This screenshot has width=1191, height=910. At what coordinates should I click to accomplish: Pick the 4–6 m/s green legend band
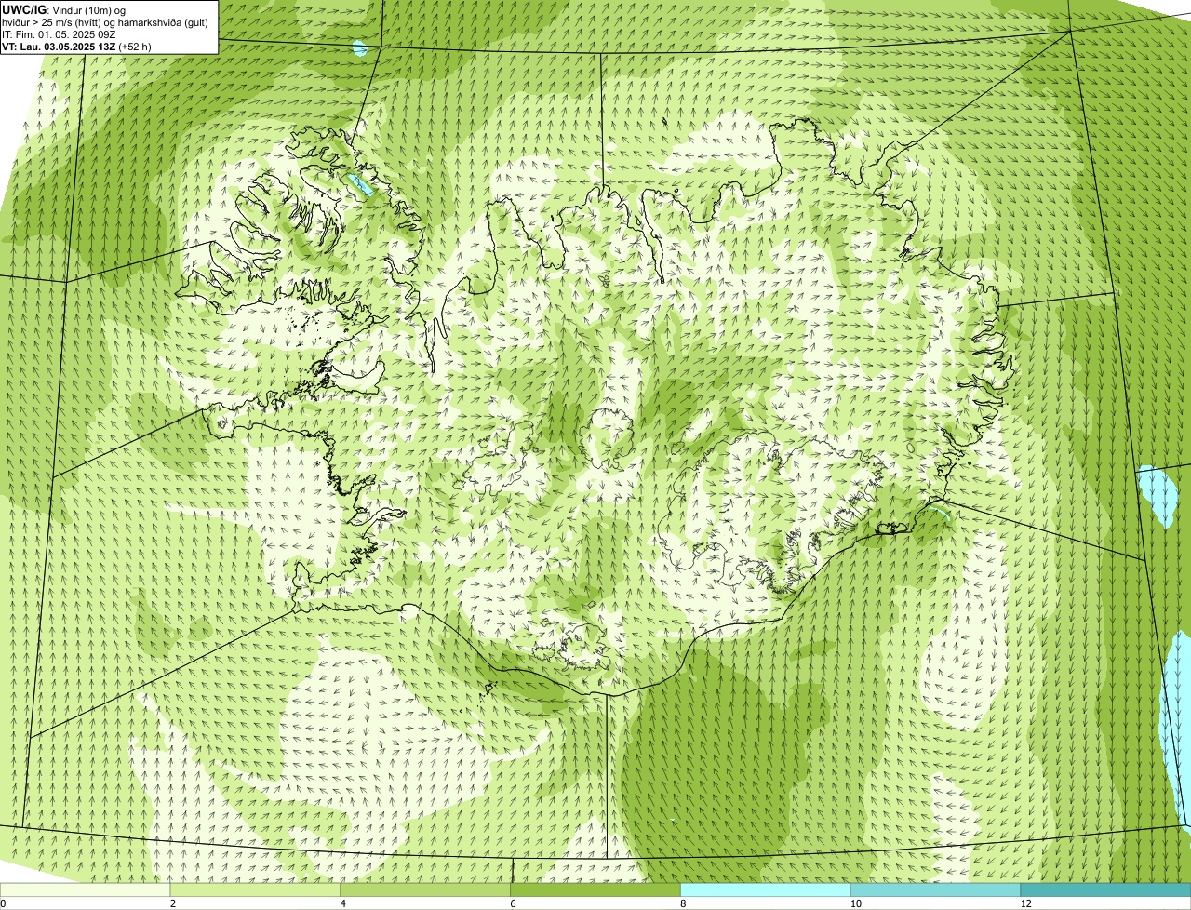click(x=426, y=890)
